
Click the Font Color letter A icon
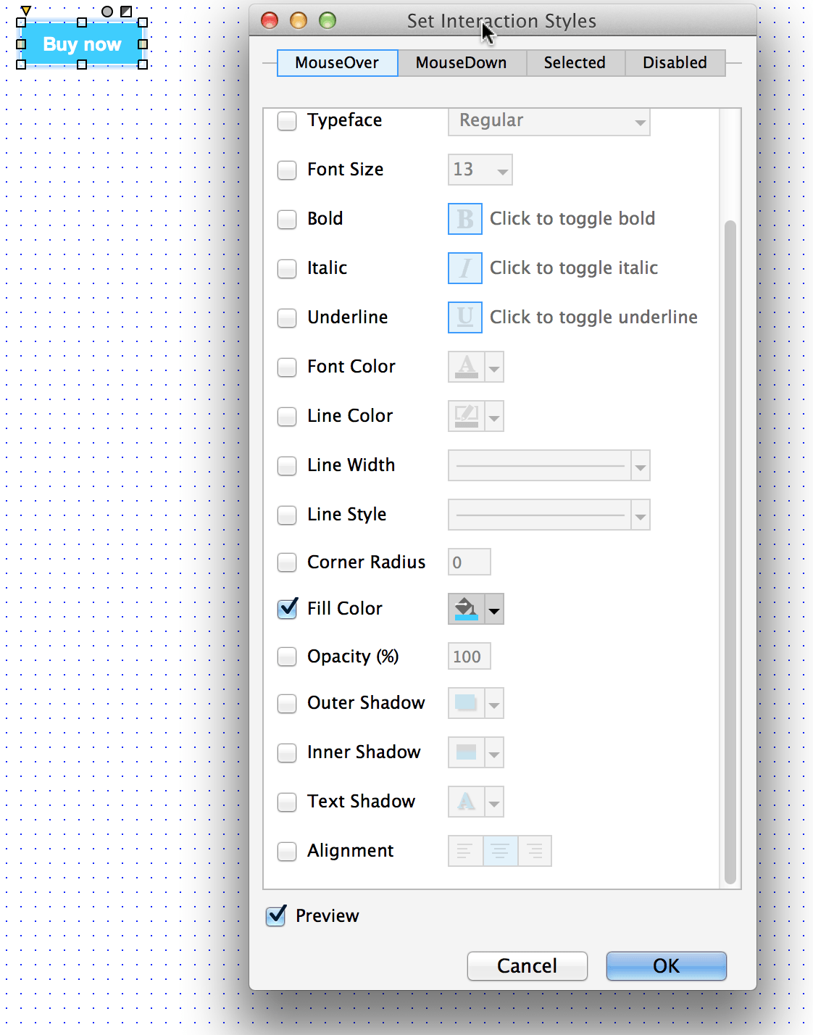[466, 367]
